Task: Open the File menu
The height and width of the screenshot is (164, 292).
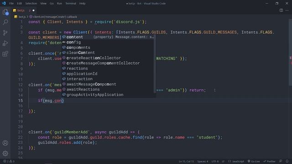Action: pyautogui.click(x=11, y=3)
